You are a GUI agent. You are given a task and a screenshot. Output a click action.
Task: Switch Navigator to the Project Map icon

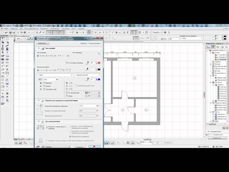(x=213, y=47)
